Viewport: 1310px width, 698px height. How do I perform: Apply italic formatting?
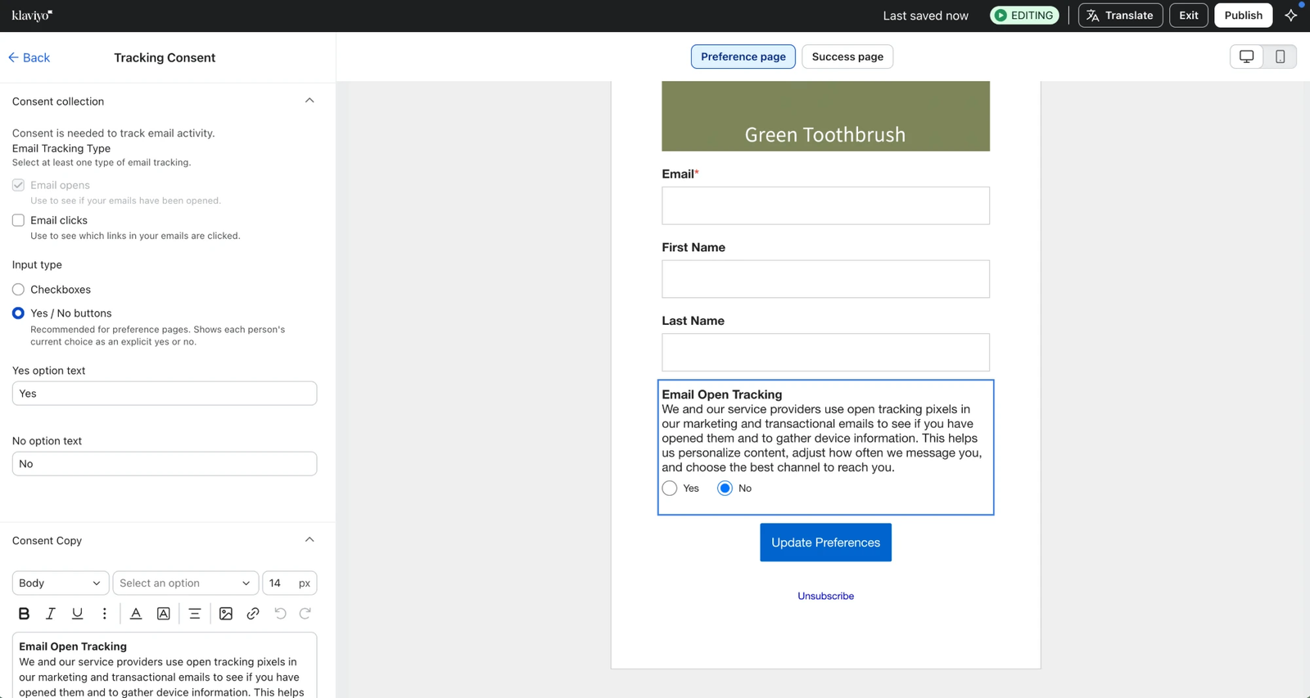coord(50,613)
